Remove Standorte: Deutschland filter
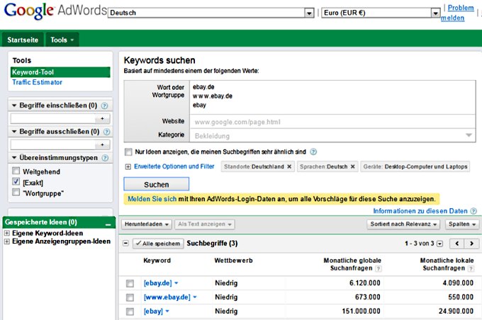The image size is (482, 320). [289, 166]
